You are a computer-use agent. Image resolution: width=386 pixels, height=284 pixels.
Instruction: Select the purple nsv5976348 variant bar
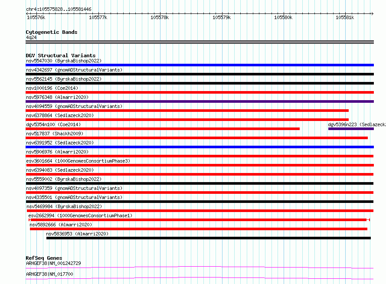point(200,101)
